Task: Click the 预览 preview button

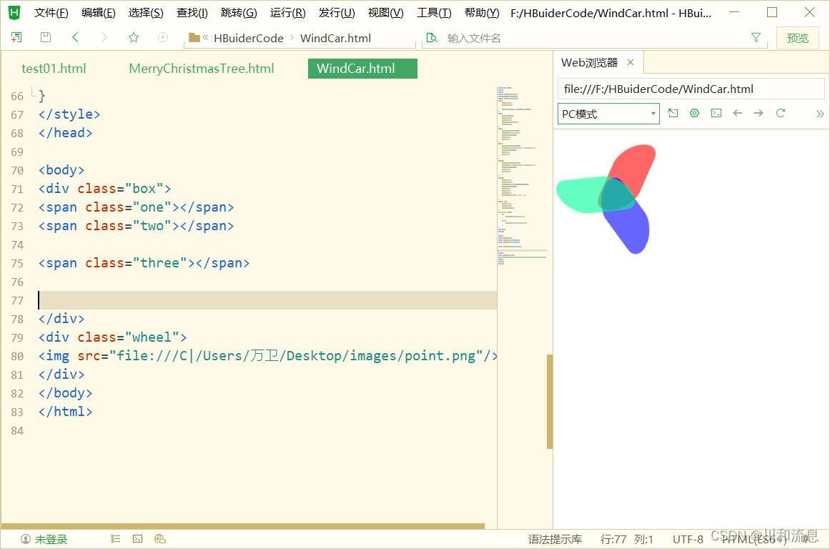Action: tap(798, 38)
